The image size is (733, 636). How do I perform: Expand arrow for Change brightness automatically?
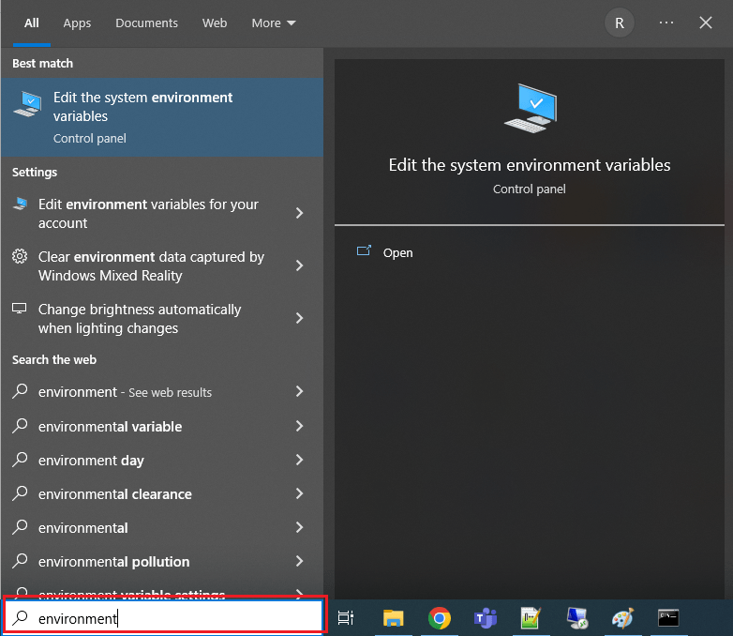(300, 318)
